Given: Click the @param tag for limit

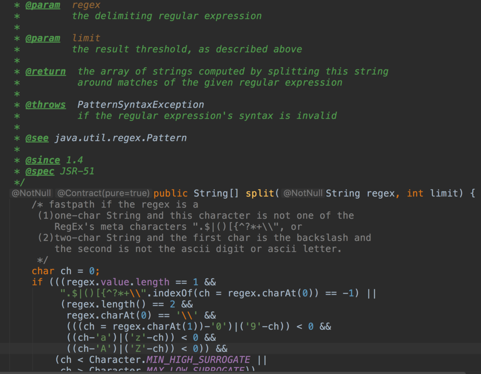Looking at the screenshot, I should (x=43, y=38).
